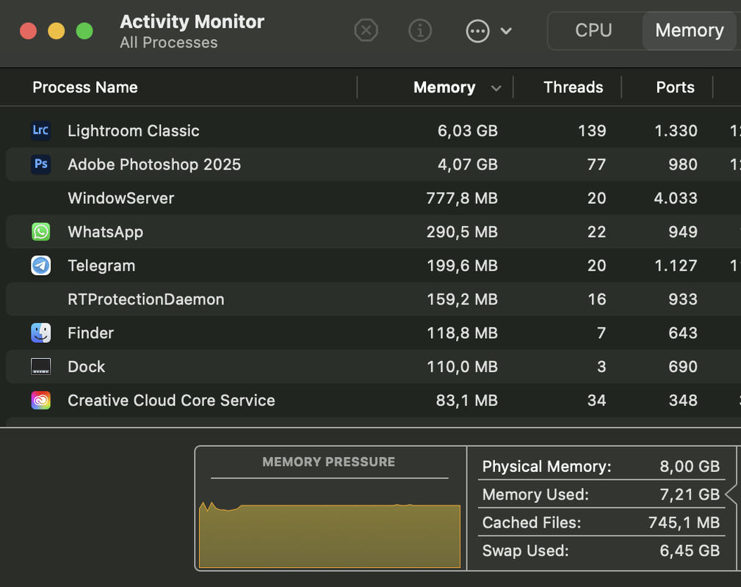Click the 199,6 MB memory value
The width and height of the screenshot is (741, 587).
pos(462,266)
